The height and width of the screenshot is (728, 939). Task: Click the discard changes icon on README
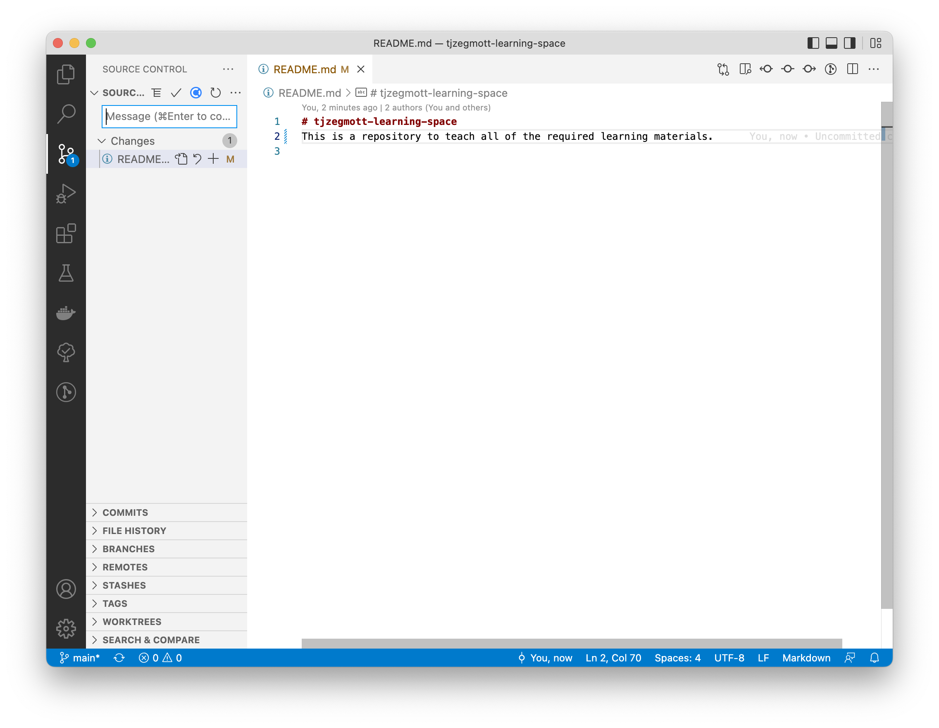(196, 159)
